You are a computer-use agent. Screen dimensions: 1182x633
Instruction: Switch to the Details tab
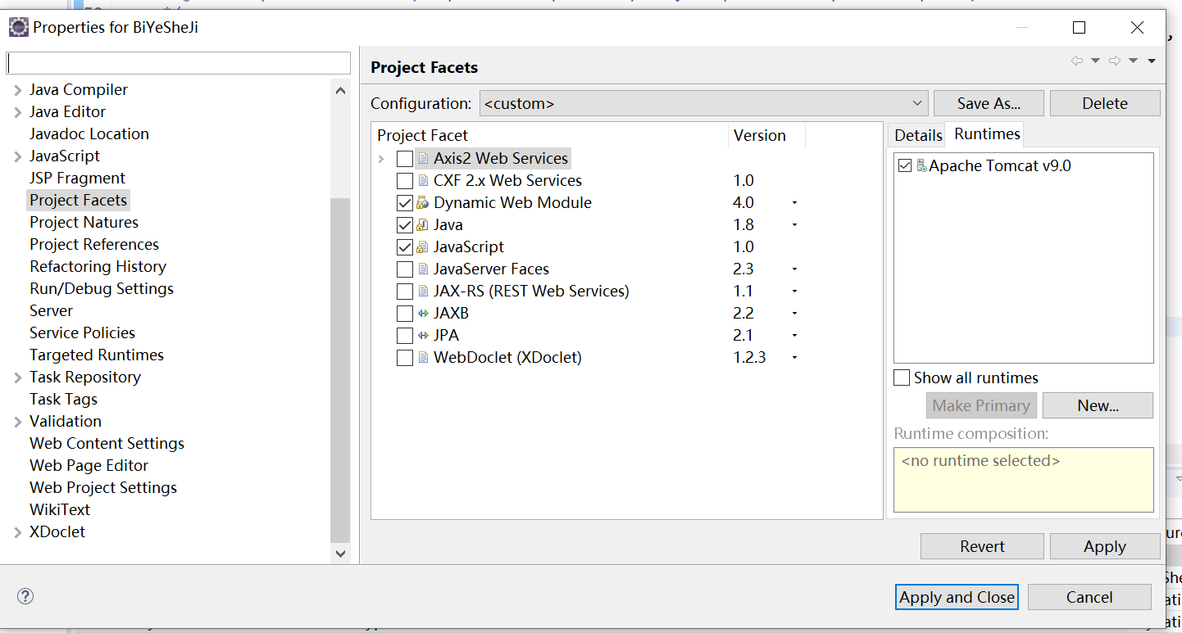coord(918,135)
